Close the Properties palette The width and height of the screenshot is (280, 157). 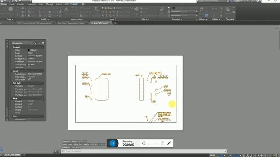[7, 41]
